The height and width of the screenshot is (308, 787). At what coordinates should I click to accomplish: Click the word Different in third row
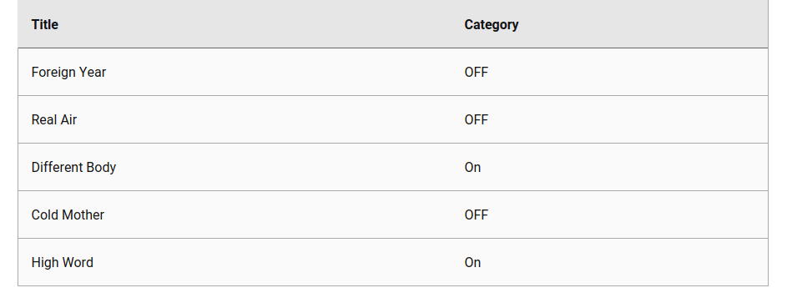[x=58, y=168]
